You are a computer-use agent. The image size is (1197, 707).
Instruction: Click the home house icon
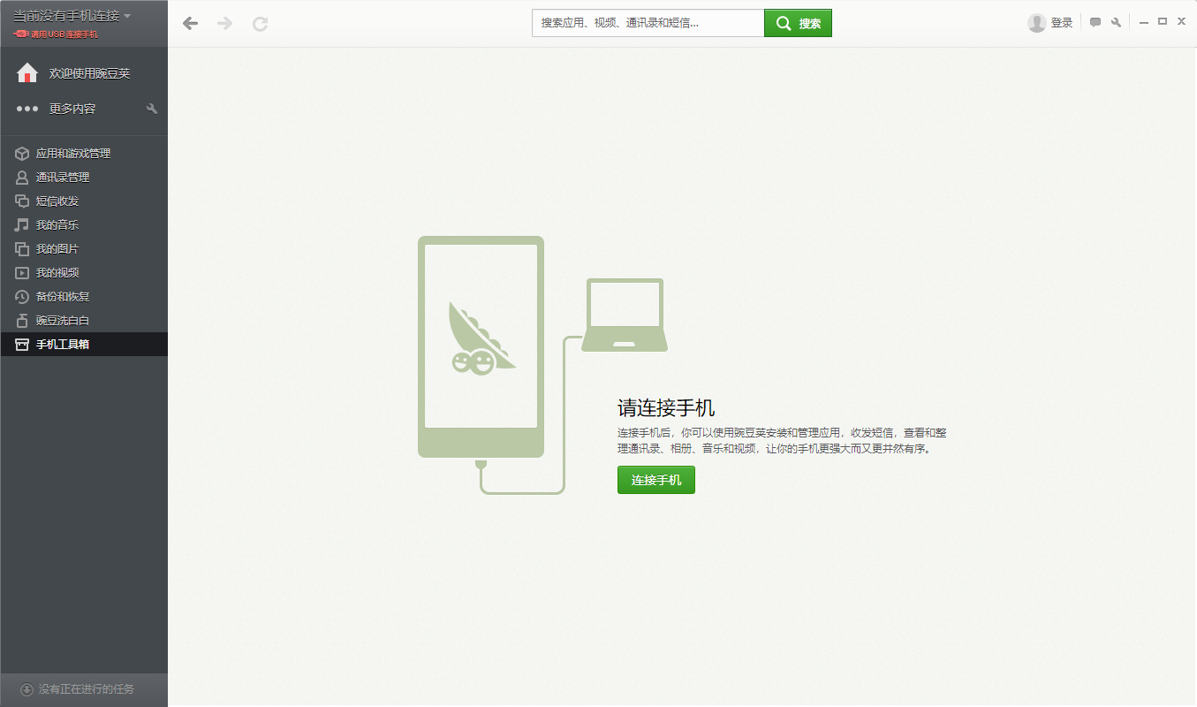(x=27, y=73)
